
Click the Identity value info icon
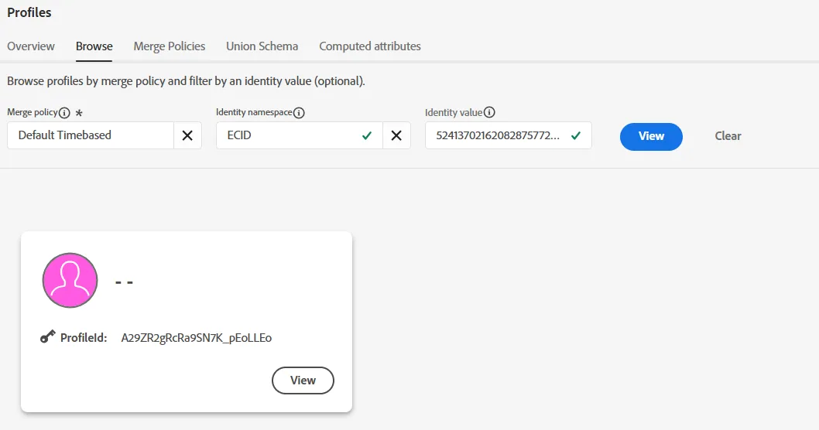pos(489,112)
